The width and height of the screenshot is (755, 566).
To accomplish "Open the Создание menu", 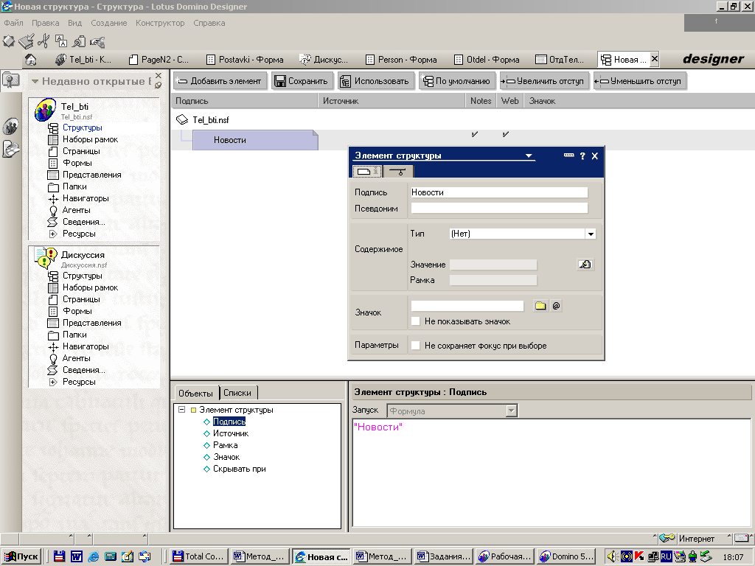I will click(x=108, y=23).
